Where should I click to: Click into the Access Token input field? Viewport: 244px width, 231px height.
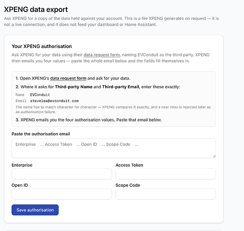[x=166, y=174]
